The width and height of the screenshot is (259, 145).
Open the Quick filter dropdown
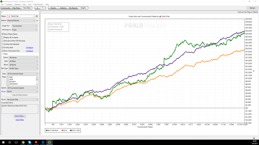pos(23,99)
